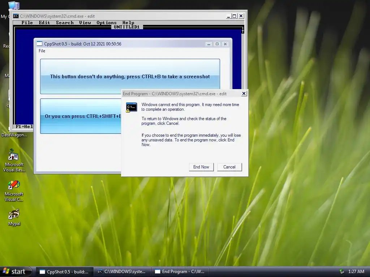Image resolution: width=370 pixels, height=277 pixels.
Task: Click the scroll up arrow in edit window
Action: (242, 31)
